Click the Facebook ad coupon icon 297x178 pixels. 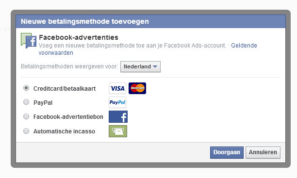(118, 117)
